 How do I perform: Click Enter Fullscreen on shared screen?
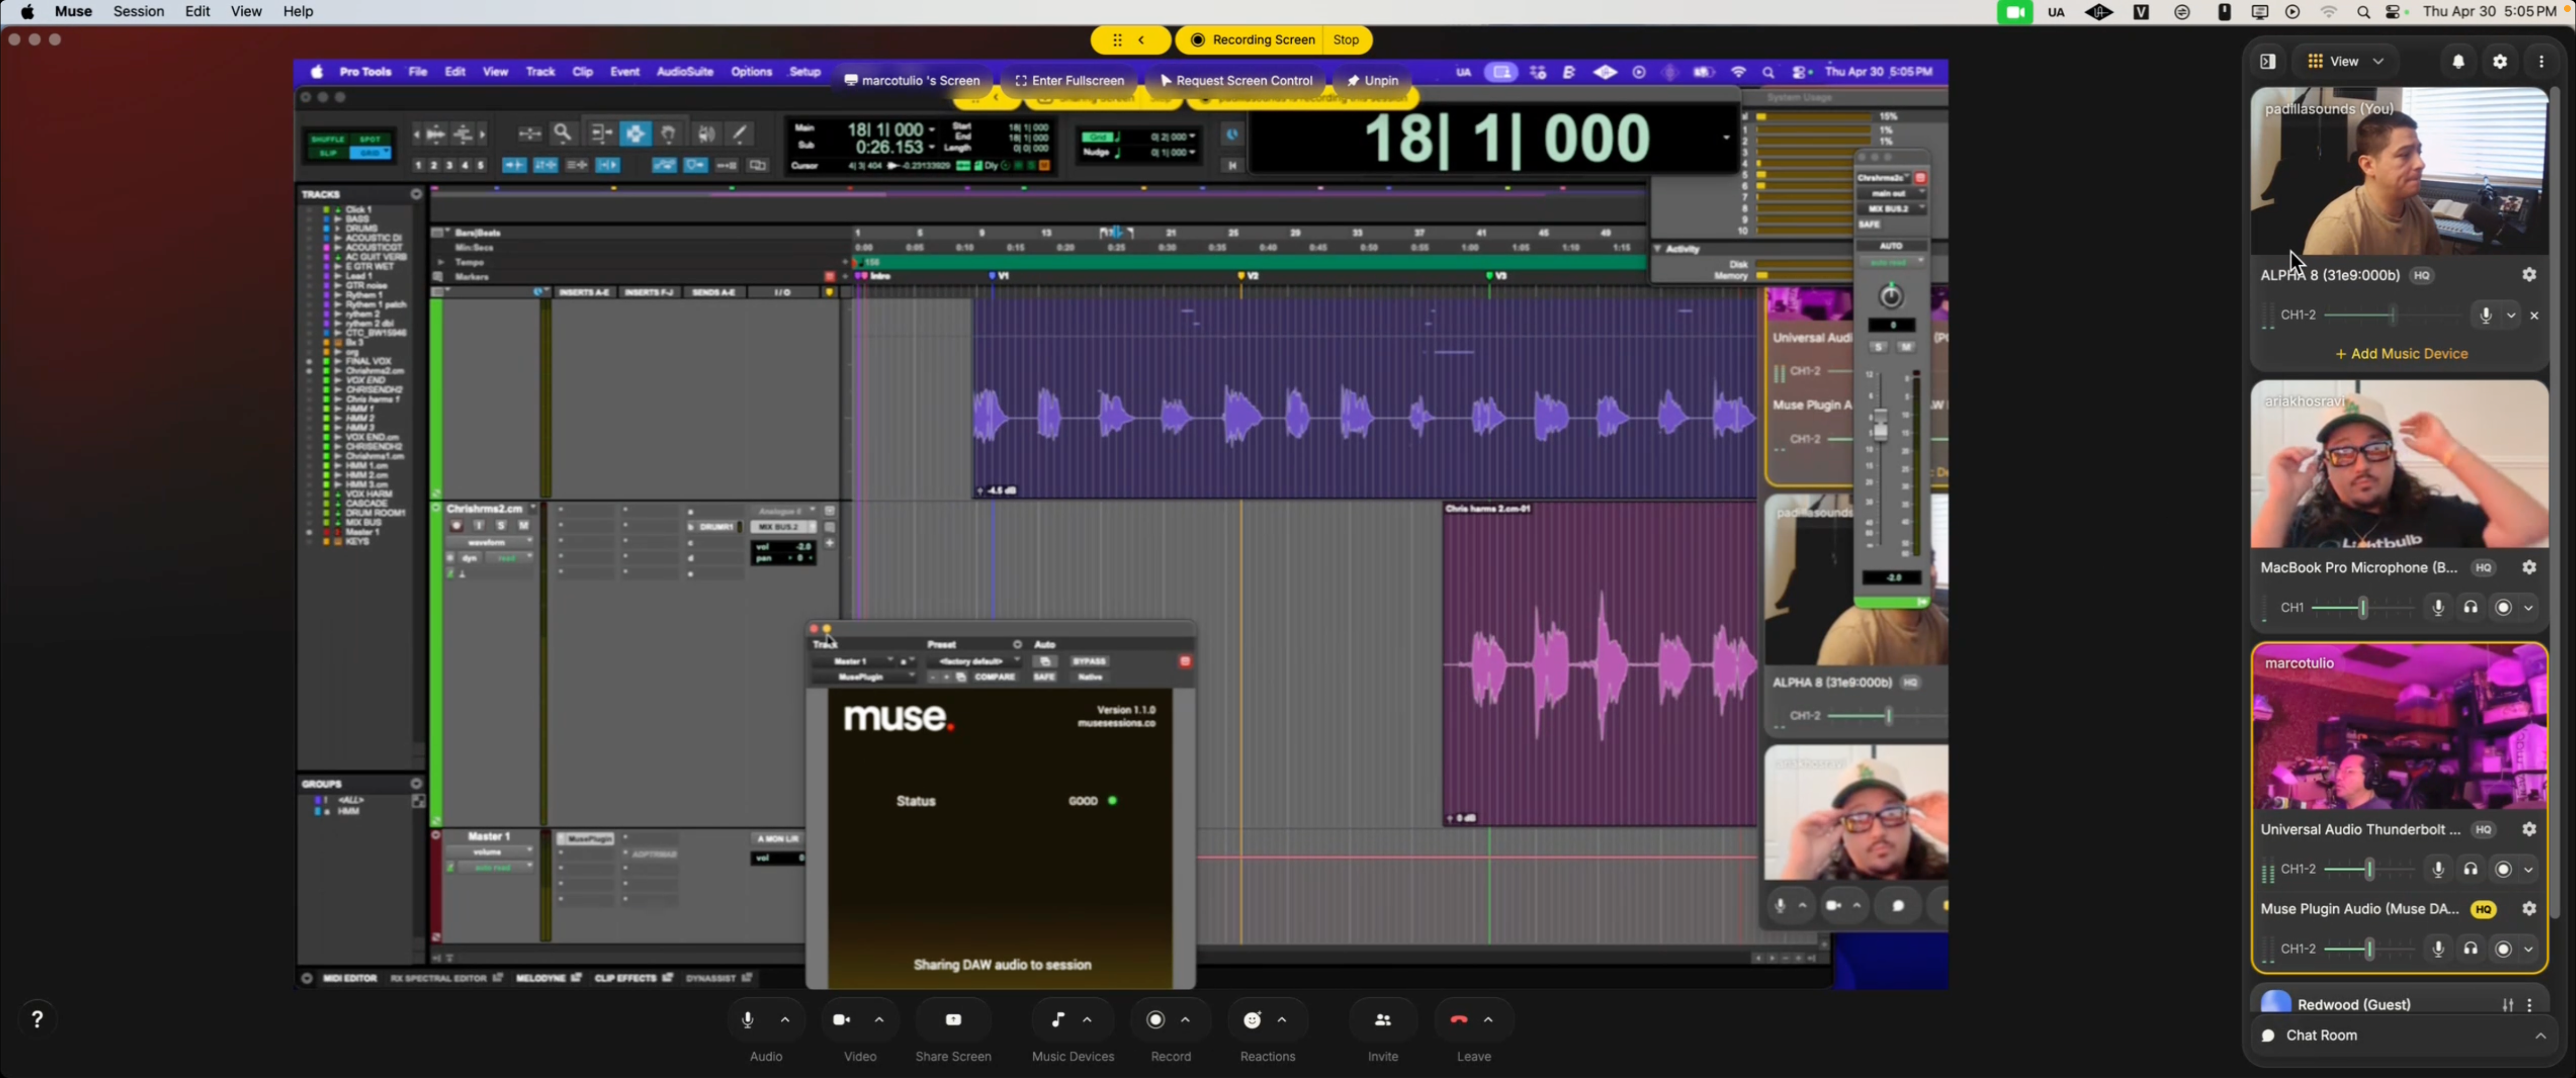pyautogui.click(x=1069, y=80)
